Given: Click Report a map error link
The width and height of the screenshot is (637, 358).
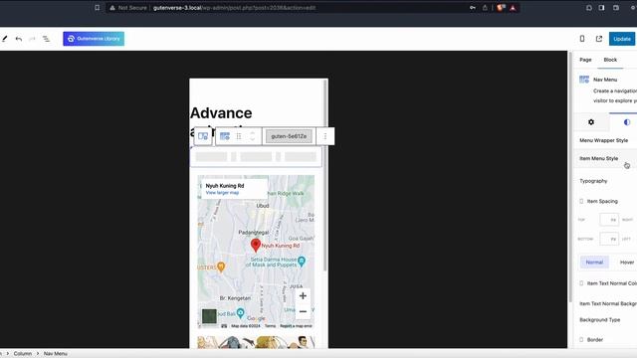Looking at the screenshot, I should pos(297,326).
